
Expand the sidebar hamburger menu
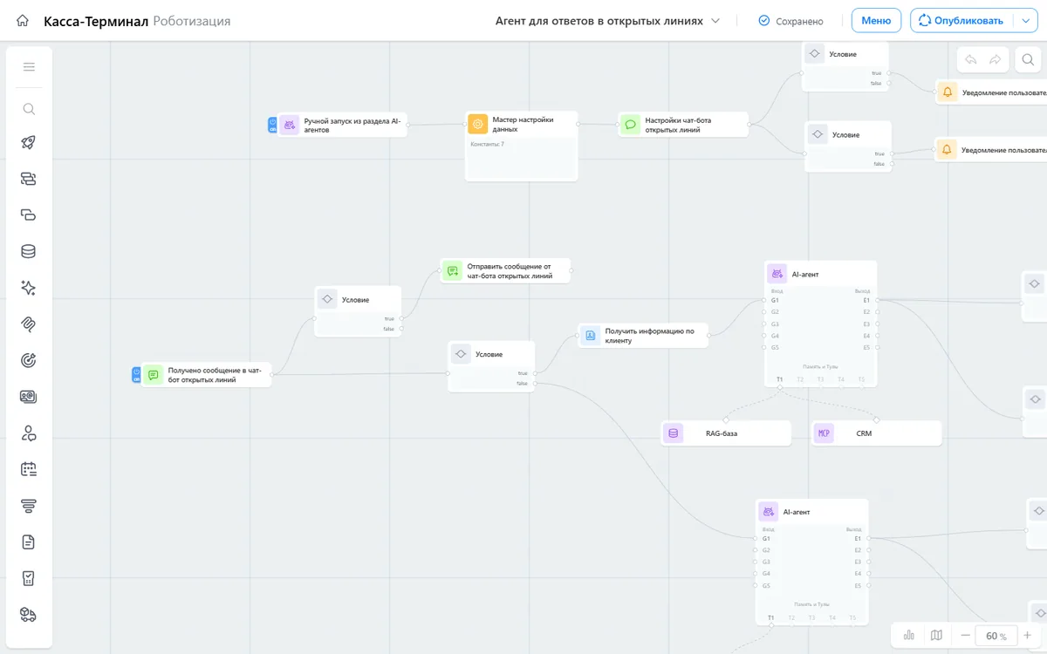(x=29, y=67)
